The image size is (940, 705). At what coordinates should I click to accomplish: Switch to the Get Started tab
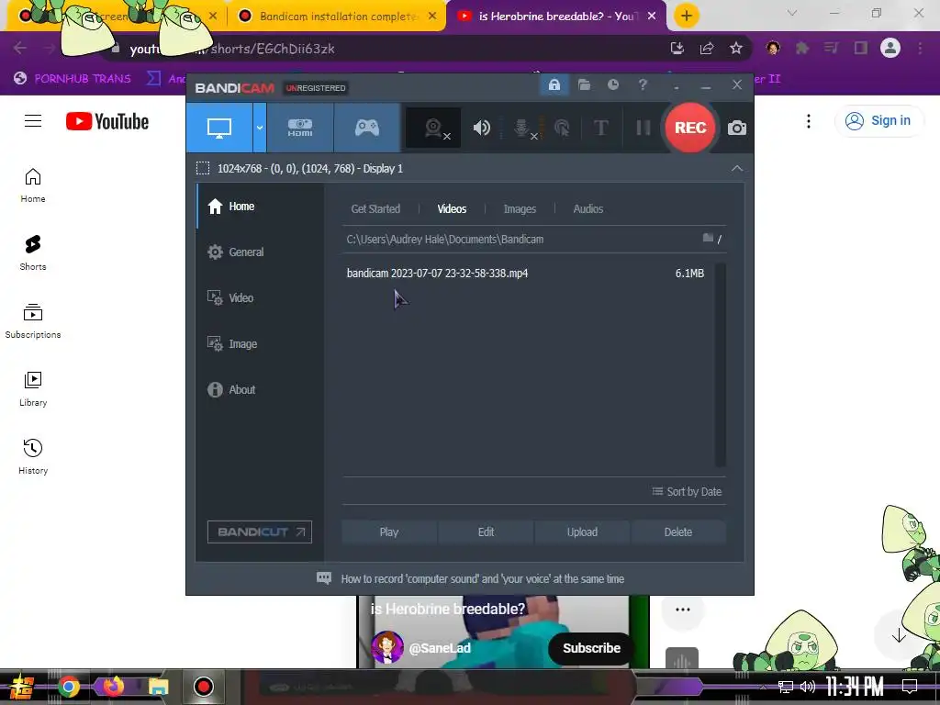375,208
